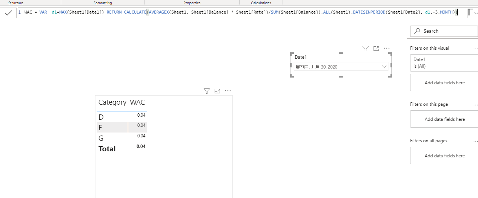Image resolution: width=478 pixels, height=198 pixels.
Task: Click the bold 0.04 total value
Action: (x=141, y=146)
